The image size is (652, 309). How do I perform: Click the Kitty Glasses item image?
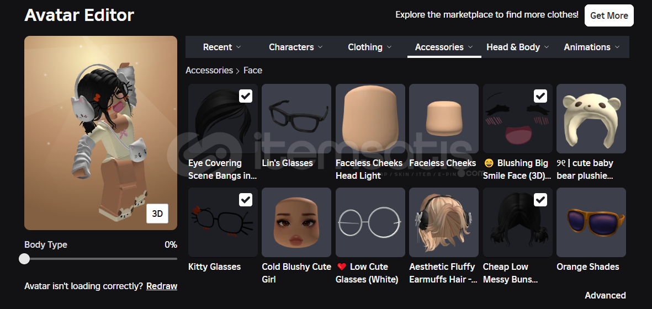(x=223, y=222)
